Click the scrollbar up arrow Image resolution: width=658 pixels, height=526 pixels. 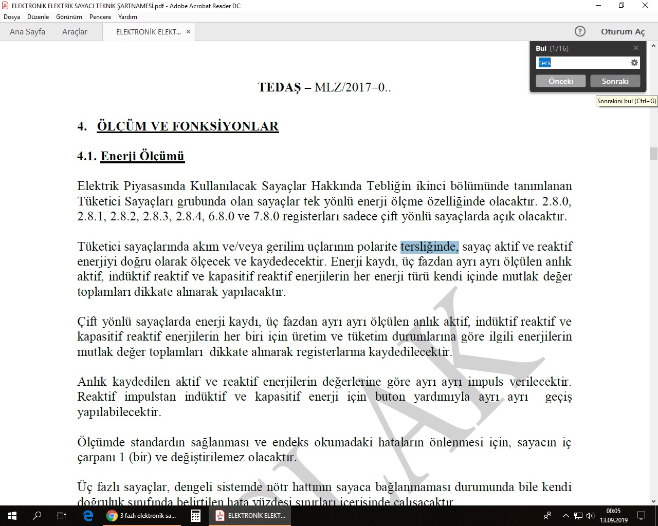tap(653, 45)
